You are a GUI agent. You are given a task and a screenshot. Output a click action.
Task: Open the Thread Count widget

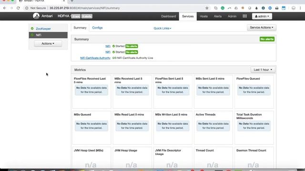click(x=213, y=158)
